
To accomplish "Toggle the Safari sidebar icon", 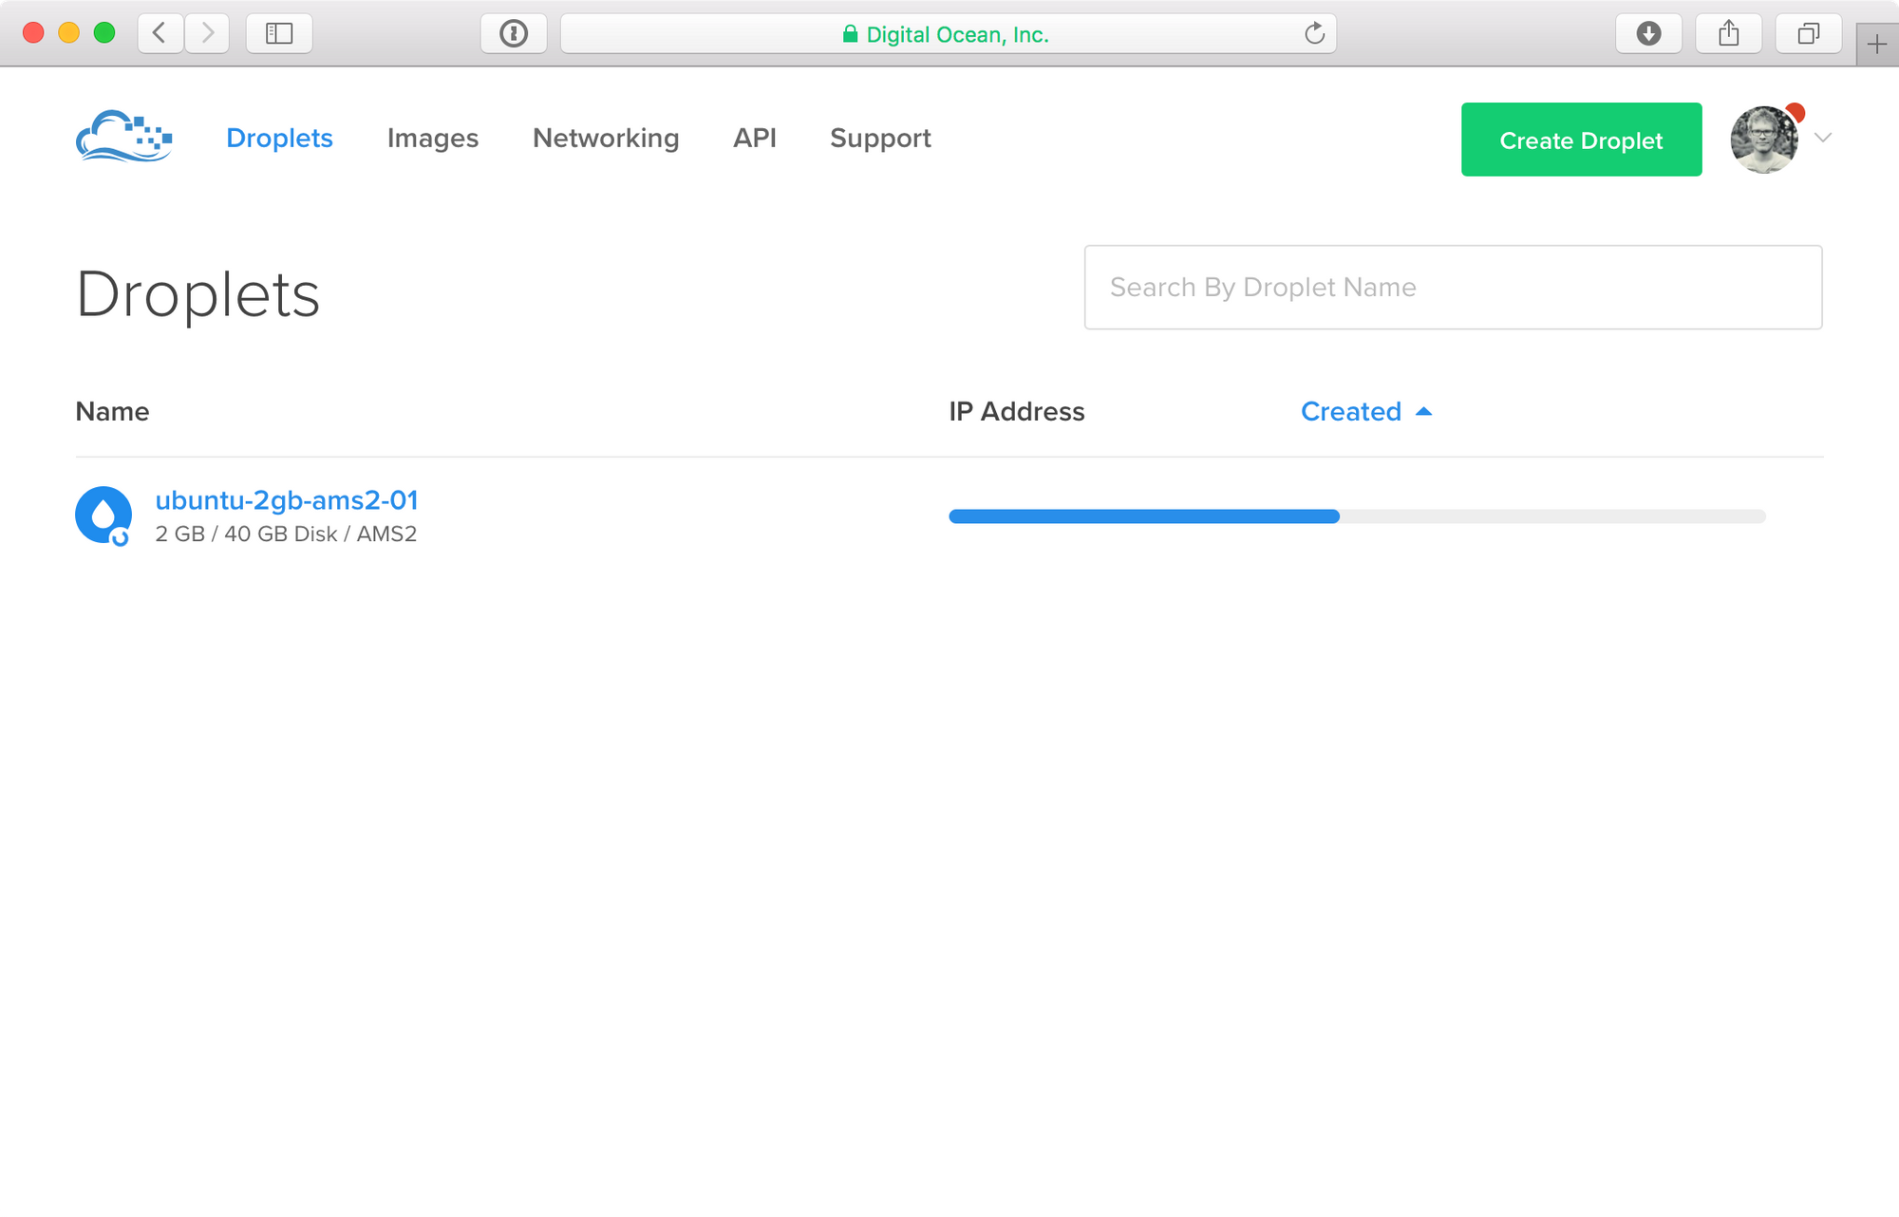I will pyautogui.click(x=279, y=34).
